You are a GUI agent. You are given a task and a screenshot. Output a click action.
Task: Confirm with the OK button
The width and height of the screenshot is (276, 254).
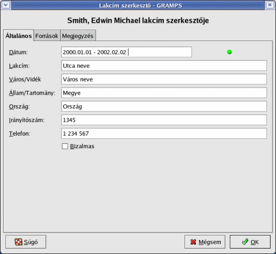tap(250, 242)
